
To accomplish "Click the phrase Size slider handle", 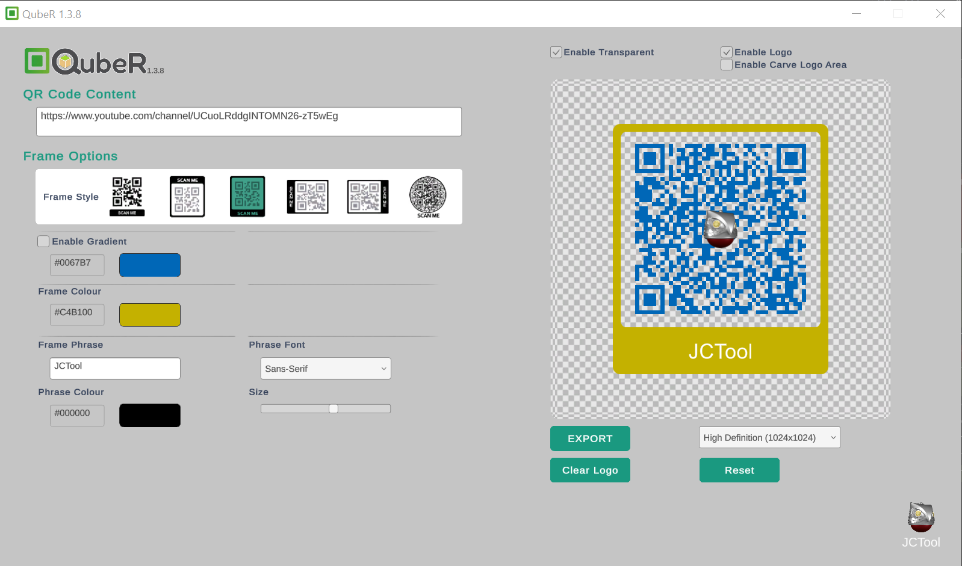I will 334,409.
